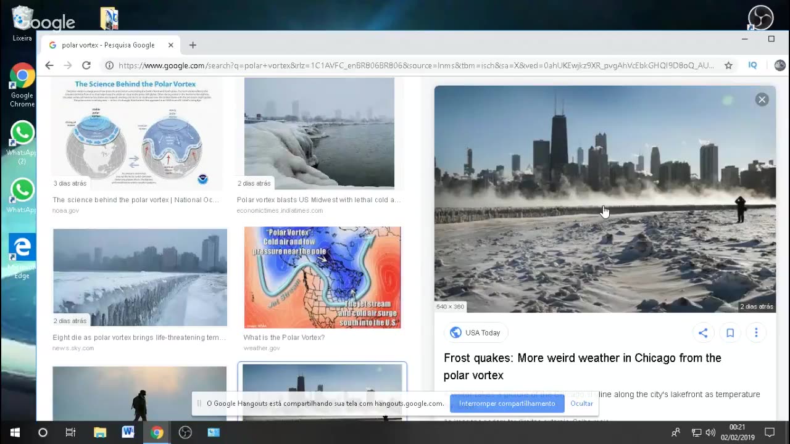Click the address bar URL
The width and height of the screenshot is (790, 444).
[x=416, y=65]
